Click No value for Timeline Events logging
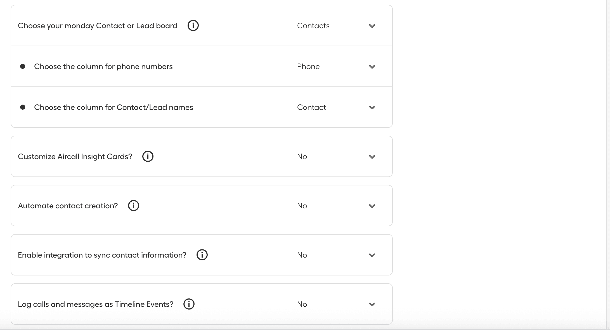 click(302, 304)
